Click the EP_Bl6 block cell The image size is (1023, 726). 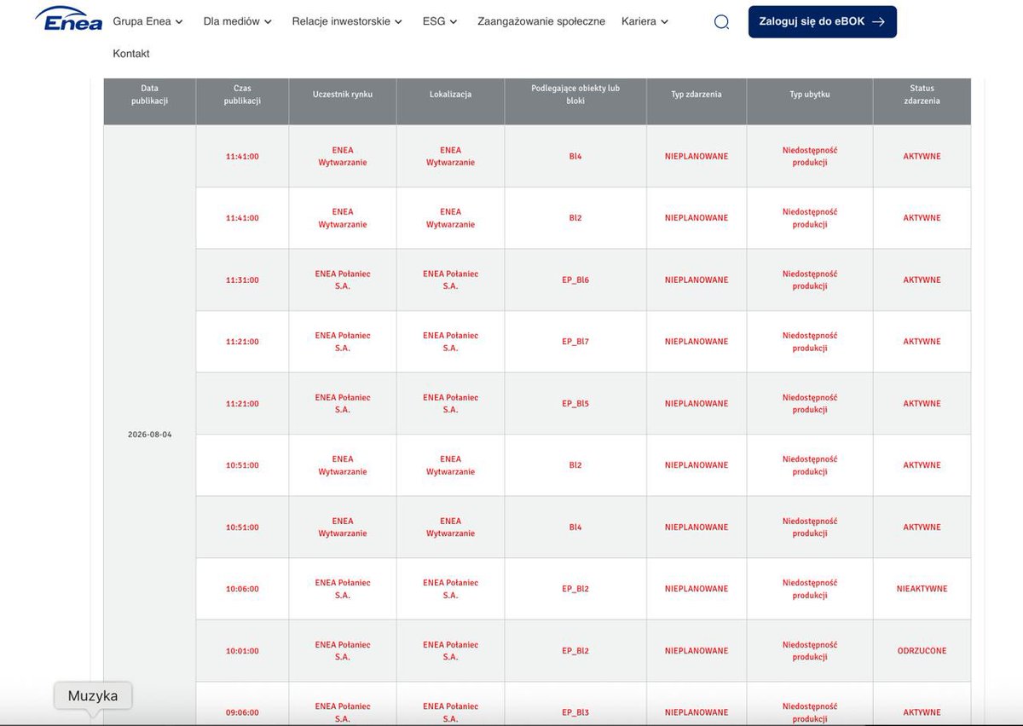coord(575,280)
